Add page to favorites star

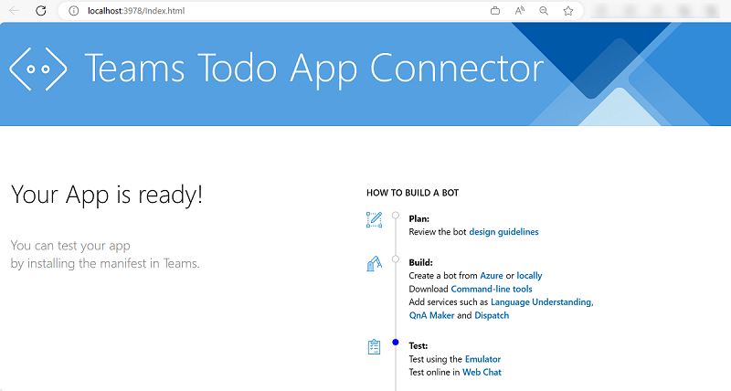point(567,11)
